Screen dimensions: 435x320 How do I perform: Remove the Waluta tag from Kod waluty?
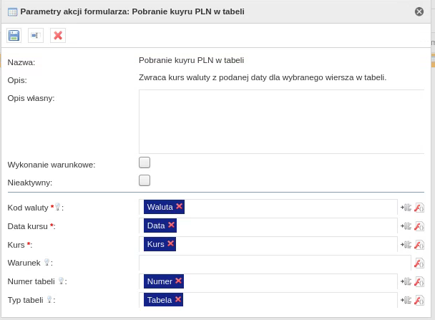click(x=180, y=206)
